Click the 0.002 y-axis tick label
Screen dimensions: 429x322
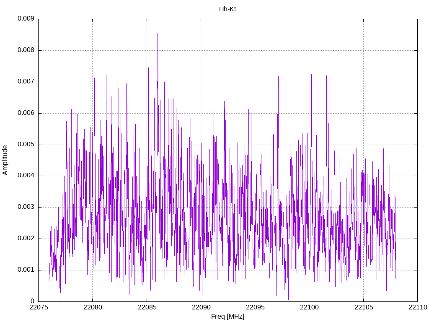point(26,239)
